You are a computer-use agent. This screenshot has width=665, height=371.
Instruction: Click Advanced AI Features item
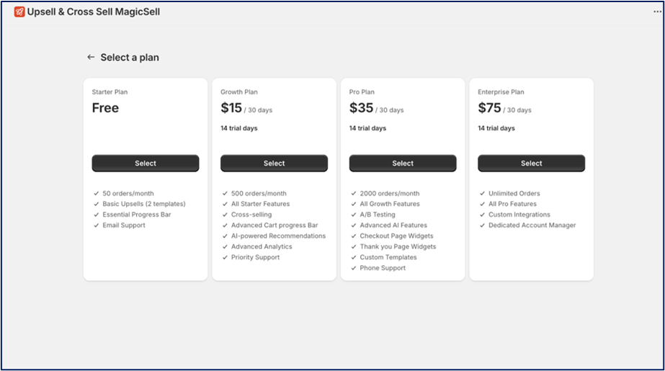point(393,225)
